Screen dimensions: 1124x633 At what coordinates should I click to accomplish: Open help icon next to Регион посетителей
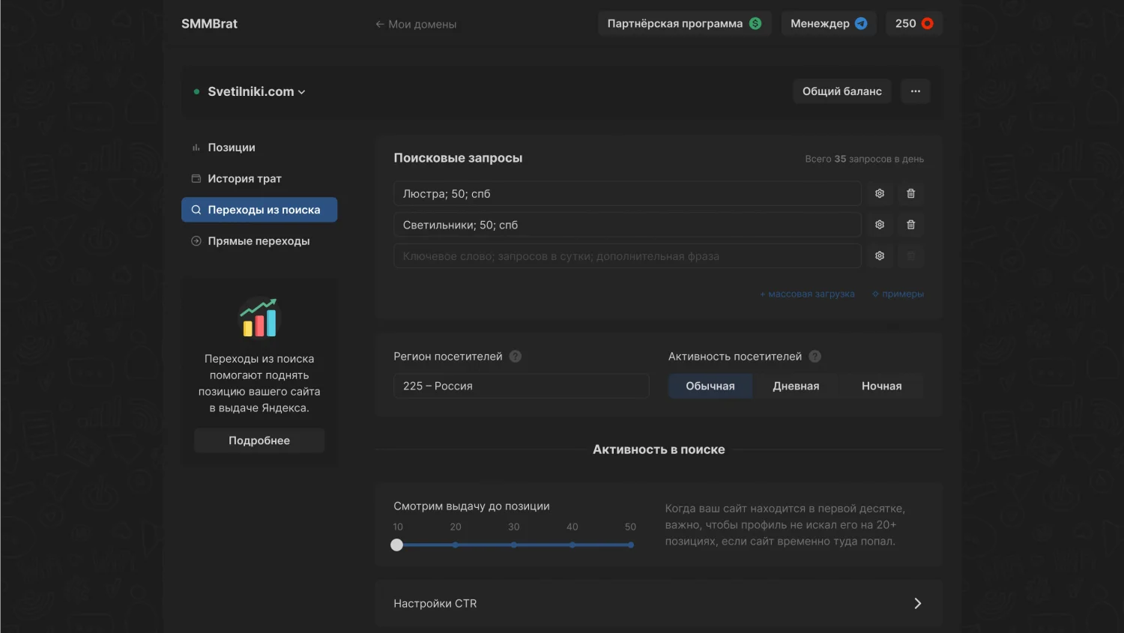pyautogui.click(x=516, y=357)
